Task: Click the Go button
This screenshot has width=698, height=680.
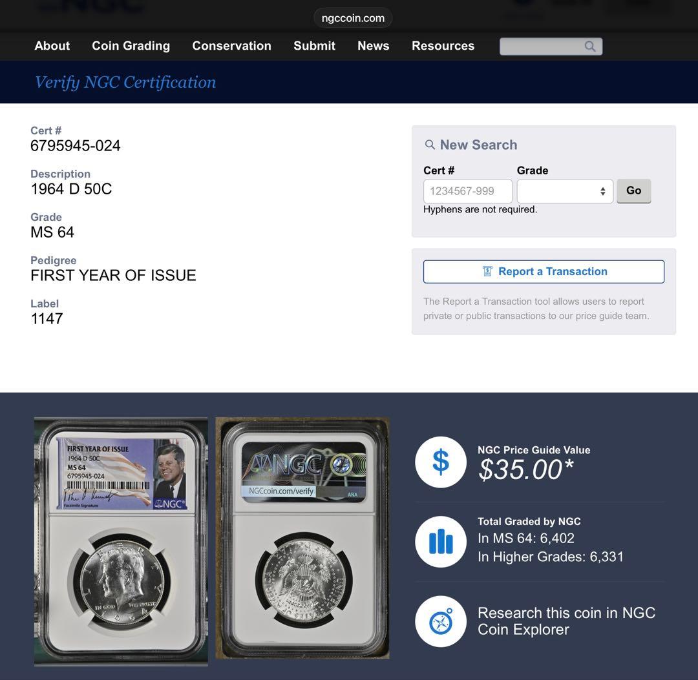Action: click(633, 191)
